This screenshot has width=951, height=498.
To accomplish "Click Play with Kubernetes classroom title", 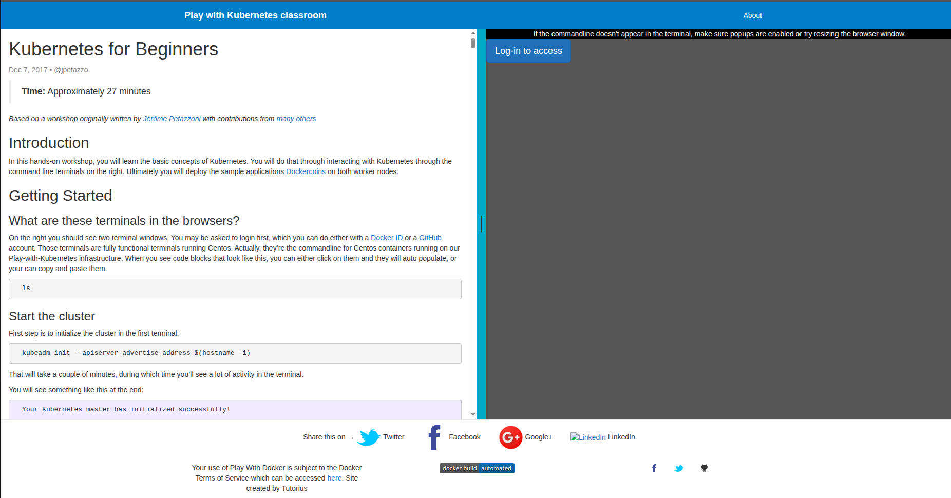I will coord(255,15).
